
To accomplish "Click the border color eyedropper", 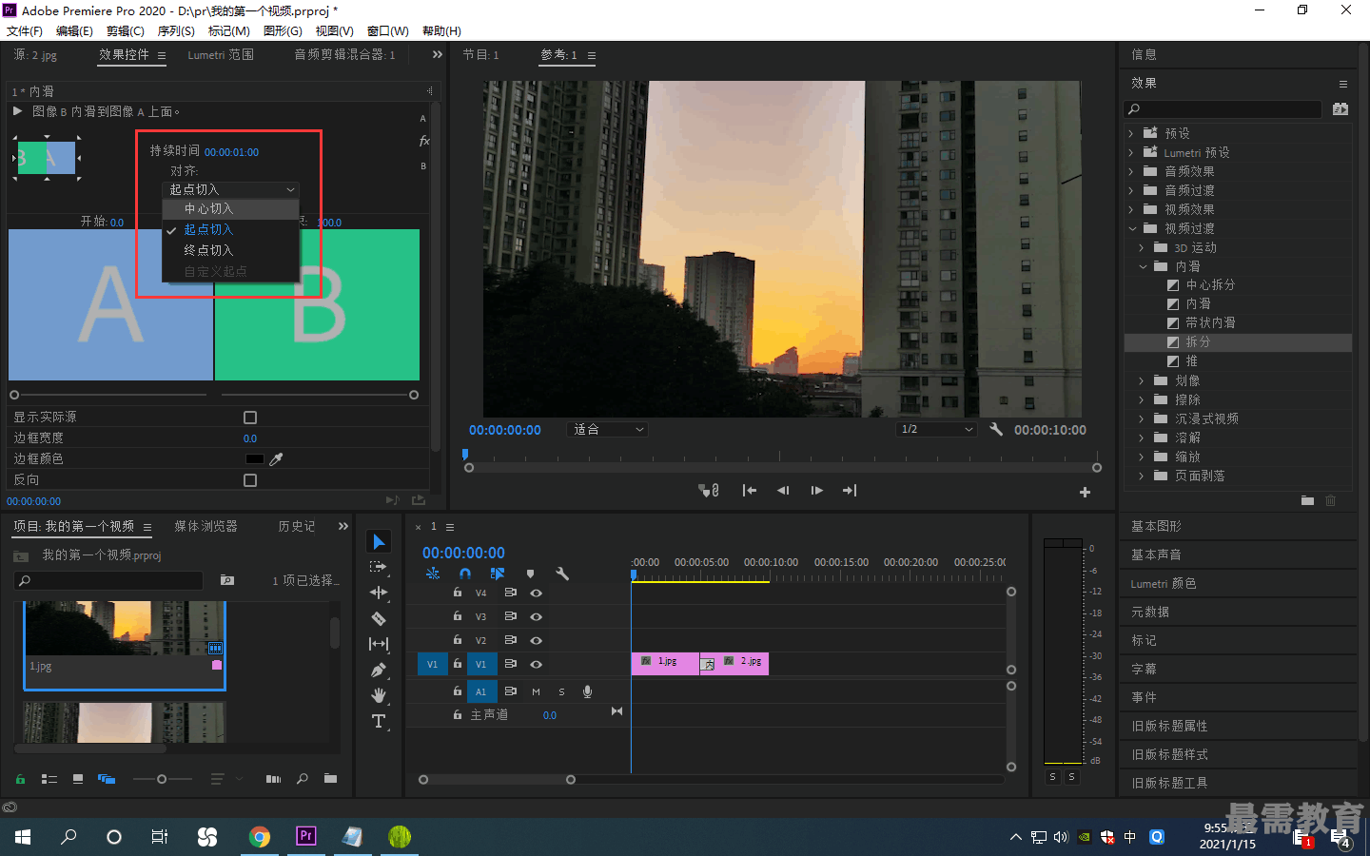I will [x=276, y=459].
